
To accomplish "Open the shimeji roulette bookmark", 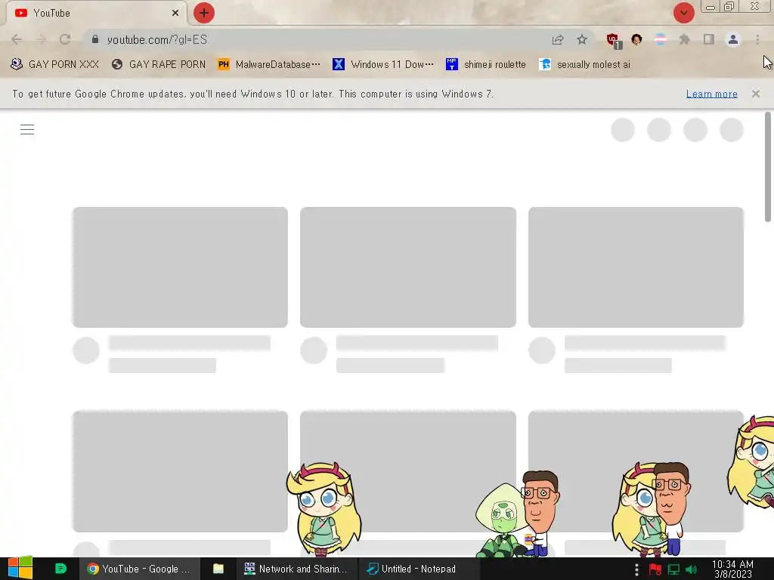I will pyautogui.click(x=486, y=65).
